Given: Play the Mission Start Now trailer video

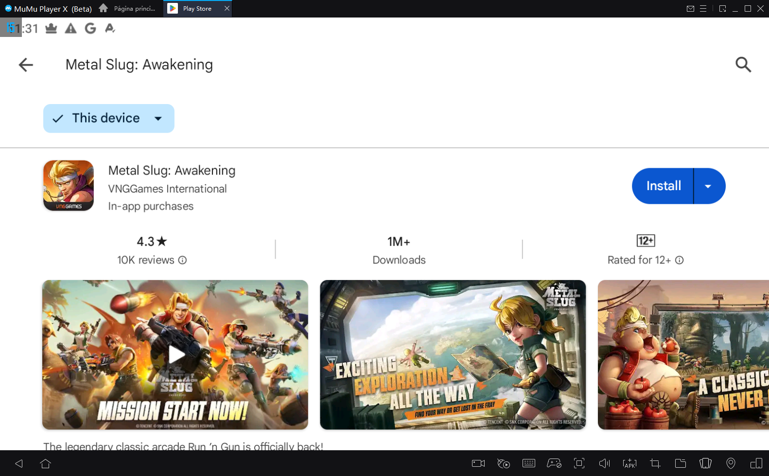Looking at the screenshot, I should (x=175, y=354).
